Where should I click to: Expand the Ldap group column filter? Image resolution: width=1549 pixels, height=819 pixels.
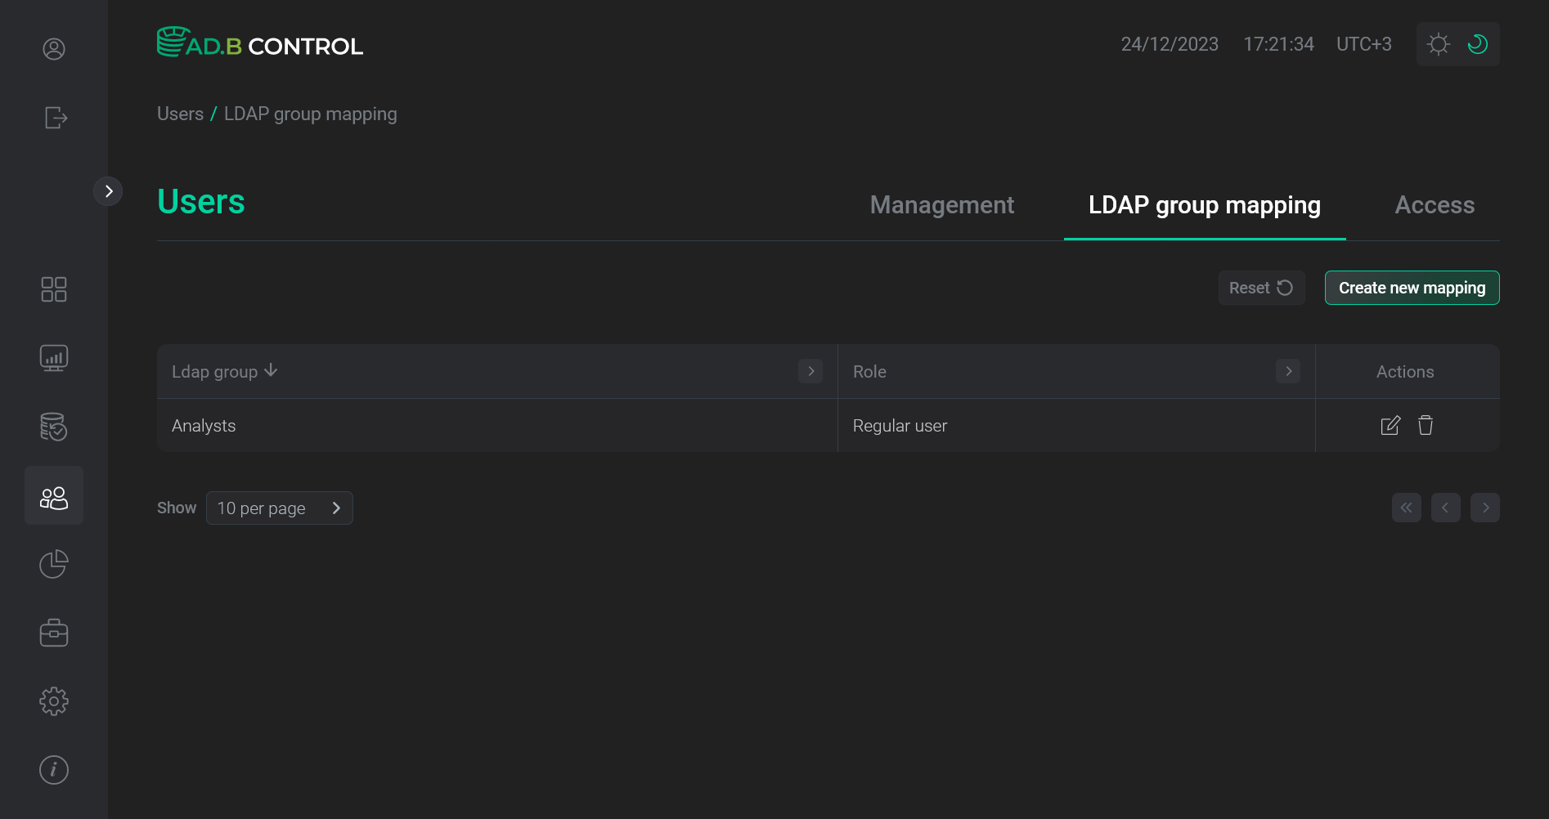point(810,371)
